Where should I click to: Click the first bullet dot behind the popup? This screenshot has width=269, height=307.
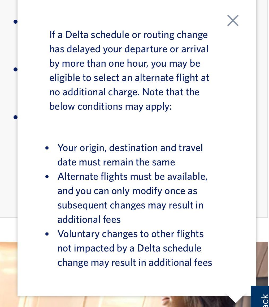[x=15, y=22]
